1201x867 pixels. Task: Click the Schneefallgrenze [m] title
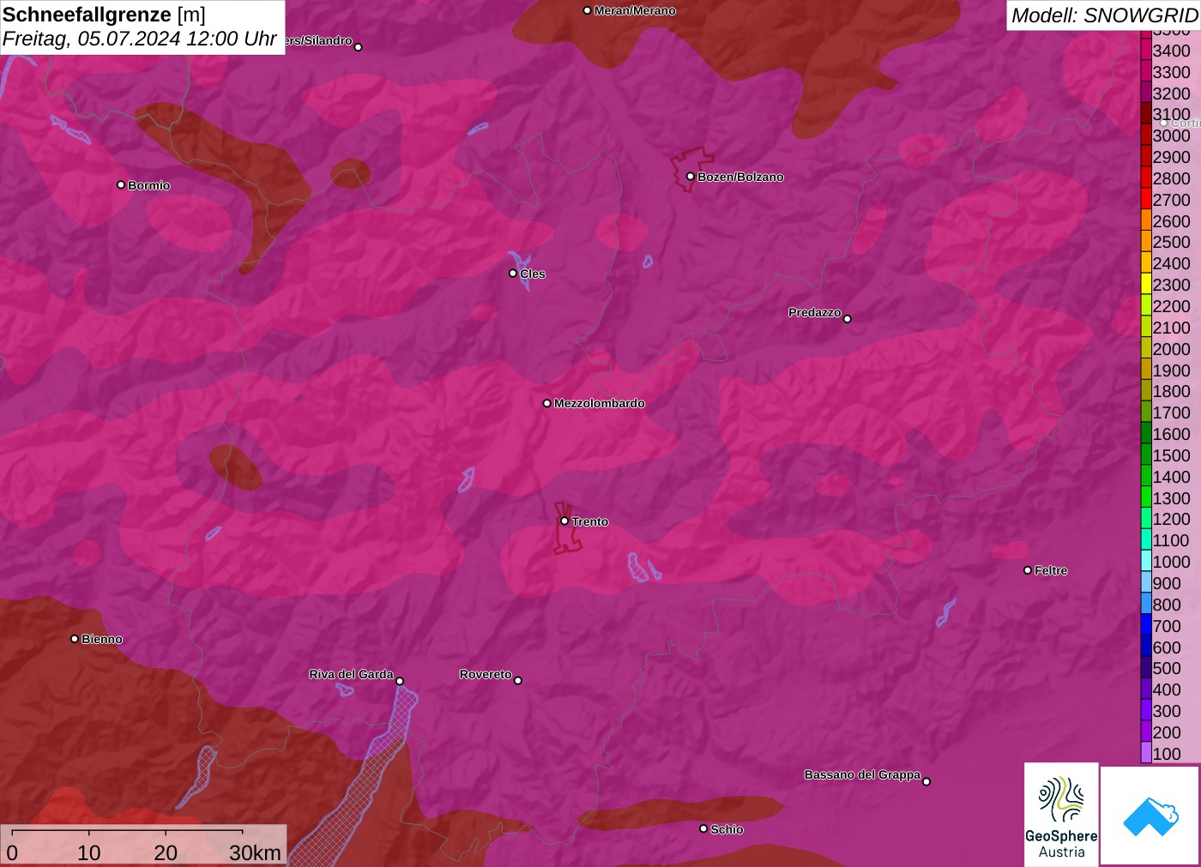[x=105, y=15]
